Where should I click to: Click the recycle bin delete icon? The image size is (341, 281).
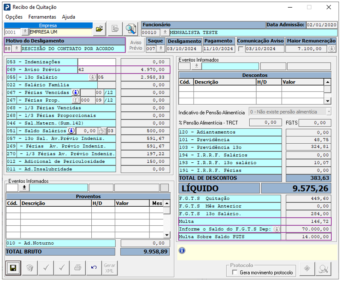[30, 268]
